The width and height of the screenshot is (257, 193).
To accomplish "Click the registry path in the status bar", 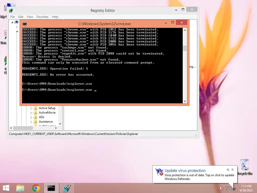I will pos(74,134).
